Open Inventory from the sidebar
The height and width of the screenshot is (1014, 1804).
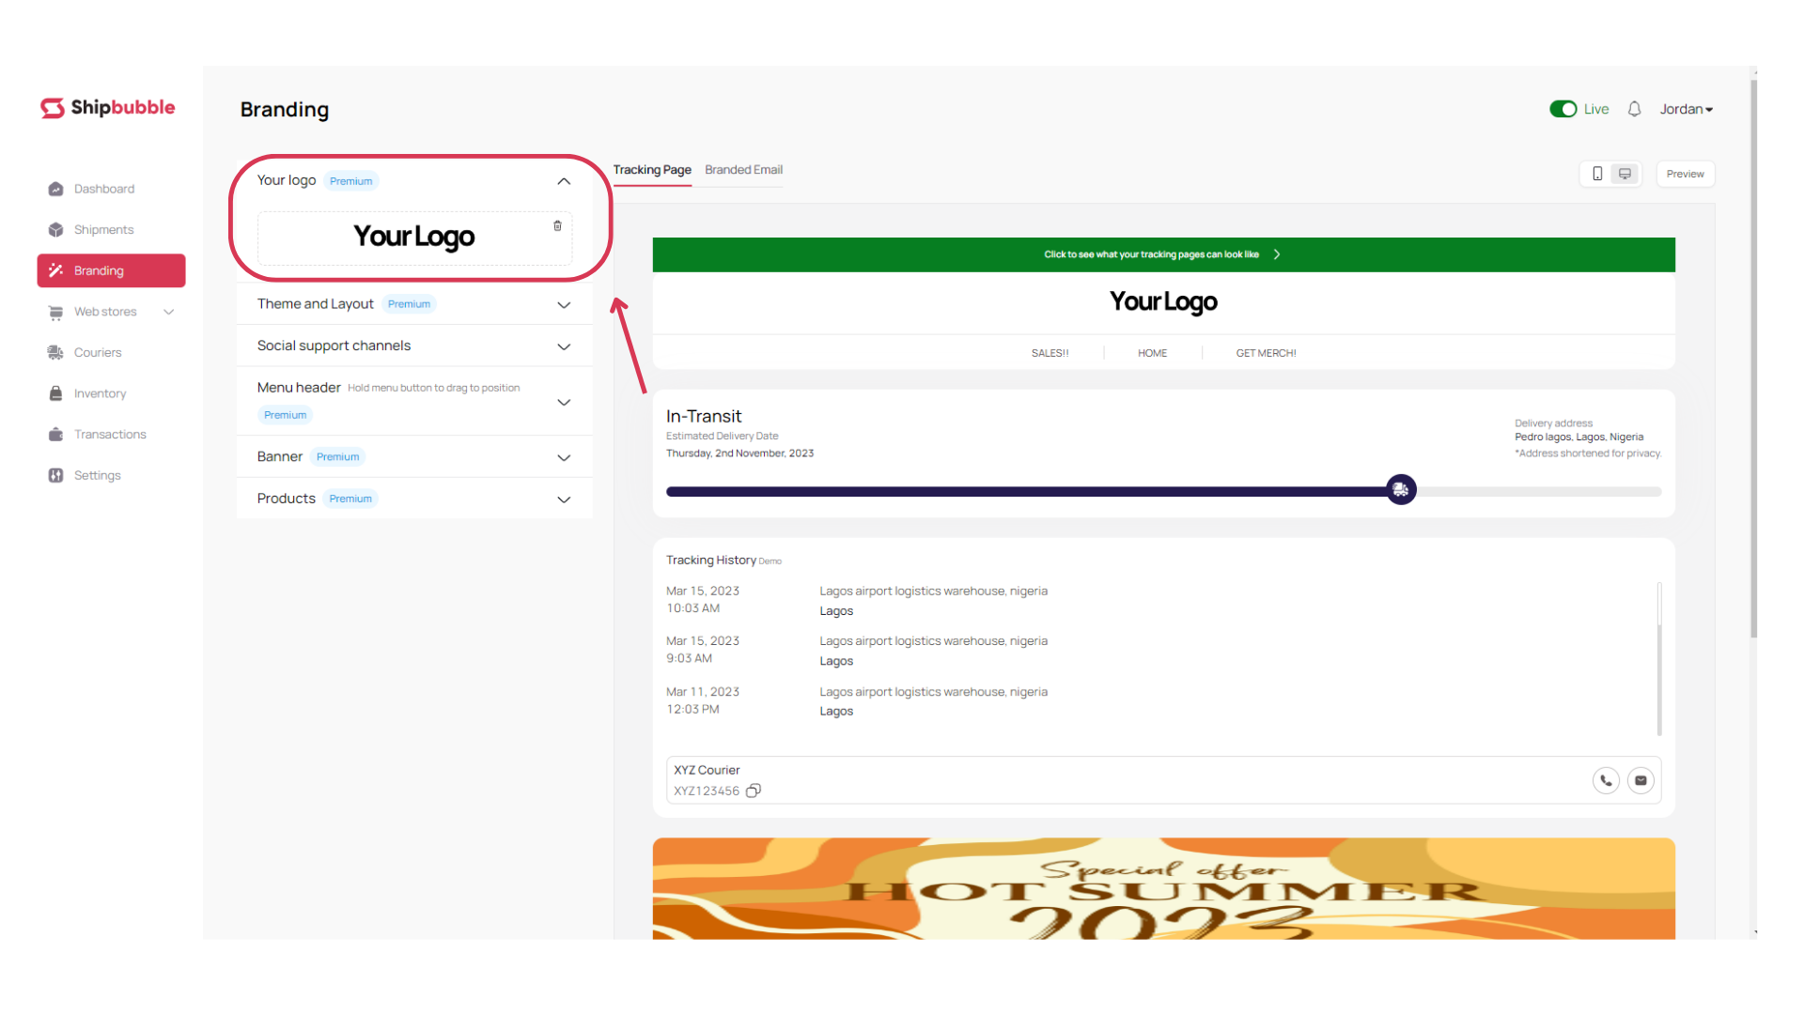[100, 393]
